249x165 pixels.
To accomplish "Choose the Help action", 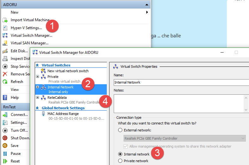I will [x=15, y=98].
